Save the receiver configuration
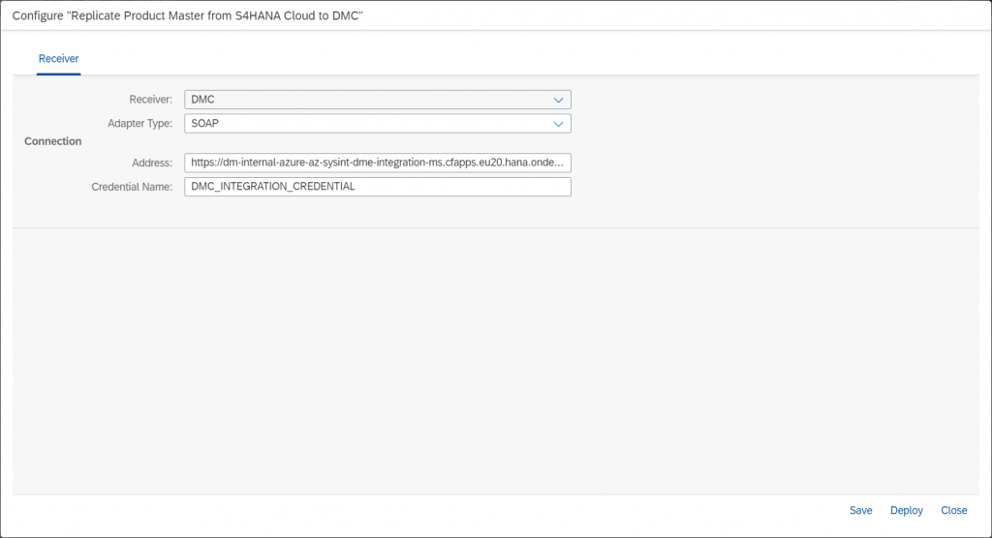This screenshot has height=538, width=992. pyautogui.click(x=860, y=510)
